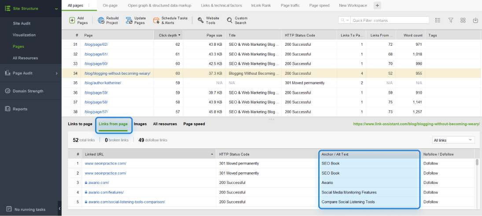482x216 pixels.
Task: Click the export download icon
Action: [475, 20]
